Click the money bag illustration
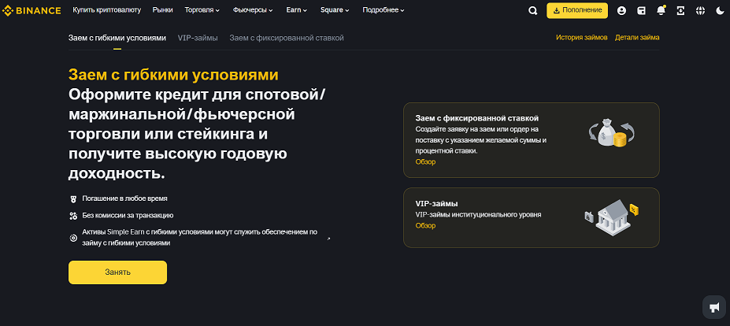730x326 pixels. [x=611, y=134]
